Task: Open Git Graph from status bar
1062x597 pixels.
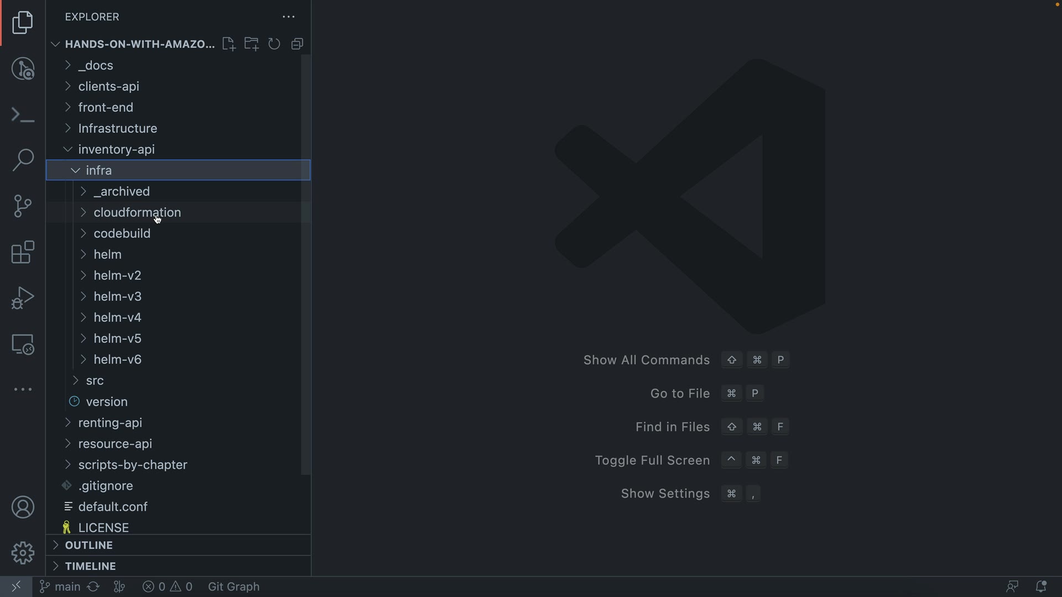Action: [233, 586]
